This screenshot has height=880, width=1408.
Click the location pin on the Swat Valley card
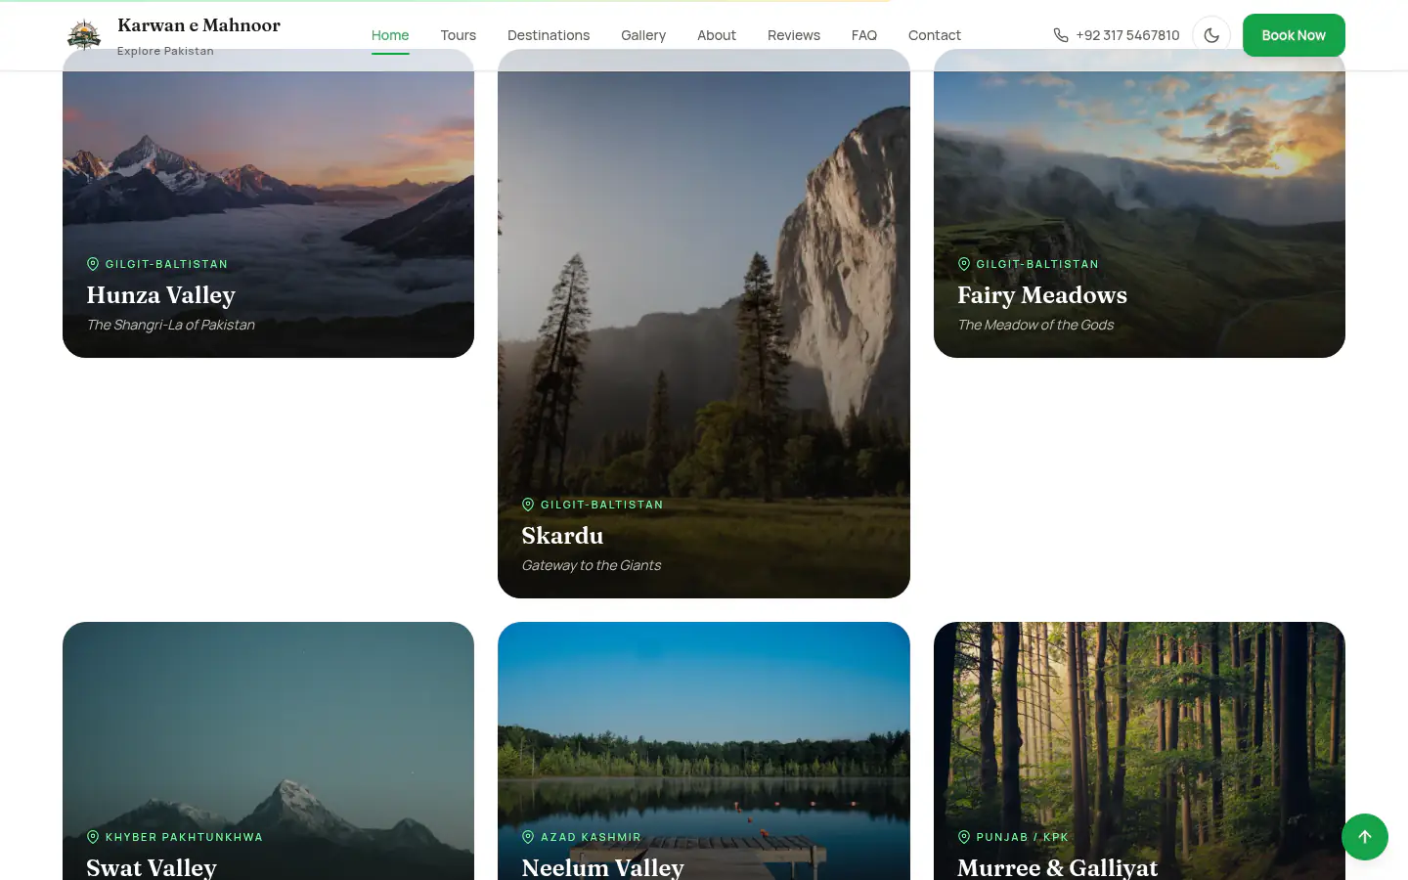(x=93, y=837)
